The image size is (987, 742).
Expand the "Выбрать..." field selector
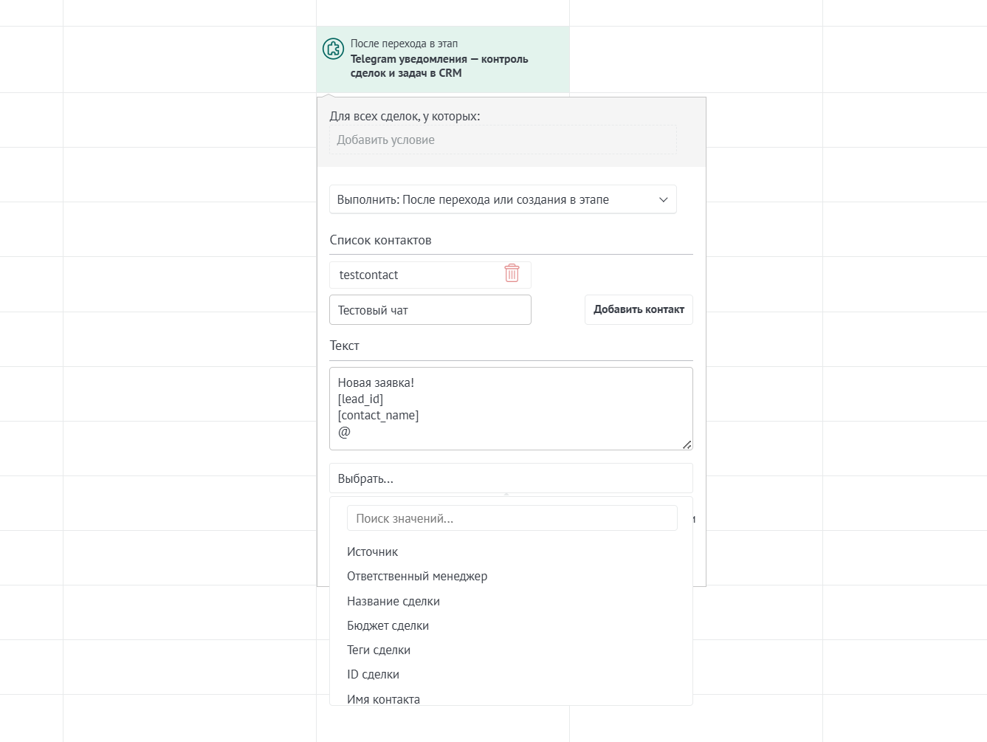point(511,478)
